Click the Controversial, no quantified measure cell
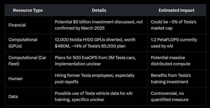This screenshot has height=108, width=210. (x=170, y=96)
